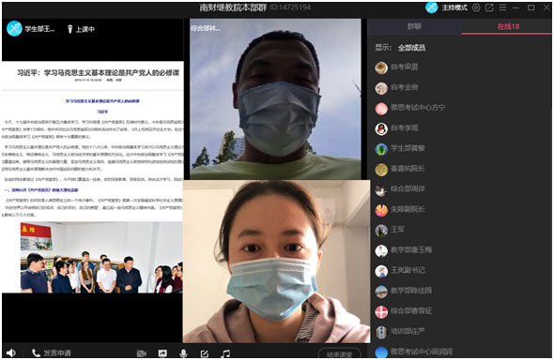554x360 pixels.
Task: Click the 结束课堂 button
Action: pyautogui.click(x=339, y=354)
